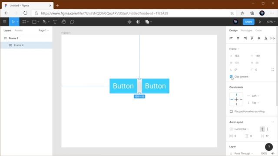This screenshot has width=278, height=156.
Task: Open browser collections icon
Action: (x=252, y=13)
